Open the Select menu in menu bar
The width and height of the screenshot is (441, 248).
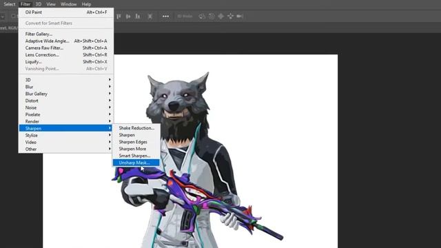pos(9,4)
